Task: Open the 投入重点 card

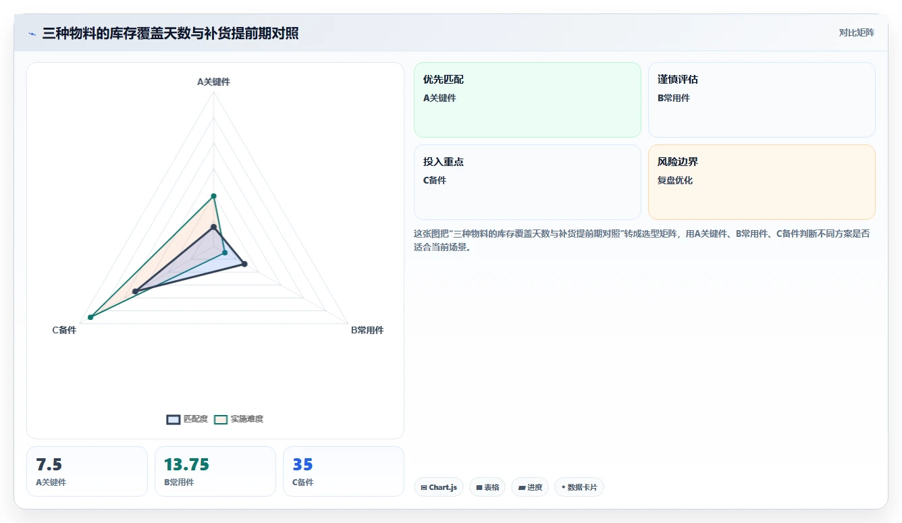Action: tap(527, 182)
